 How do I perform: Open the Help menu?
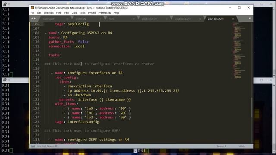tap(116, 13)
